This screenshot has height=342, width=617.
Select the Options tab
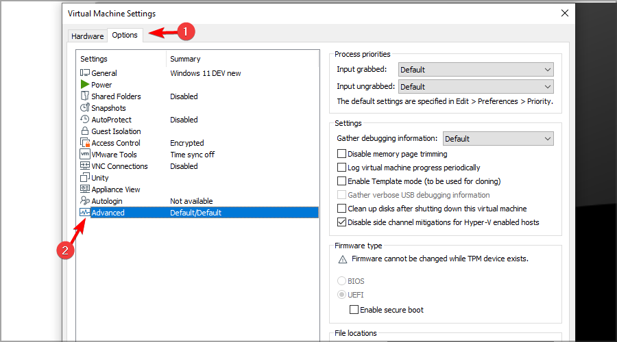pos(125,36)
